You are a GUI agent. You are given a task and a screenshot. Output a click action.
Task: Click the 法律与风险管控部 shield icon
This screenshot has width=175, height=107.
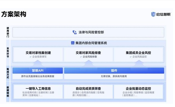tap(74, 32)
